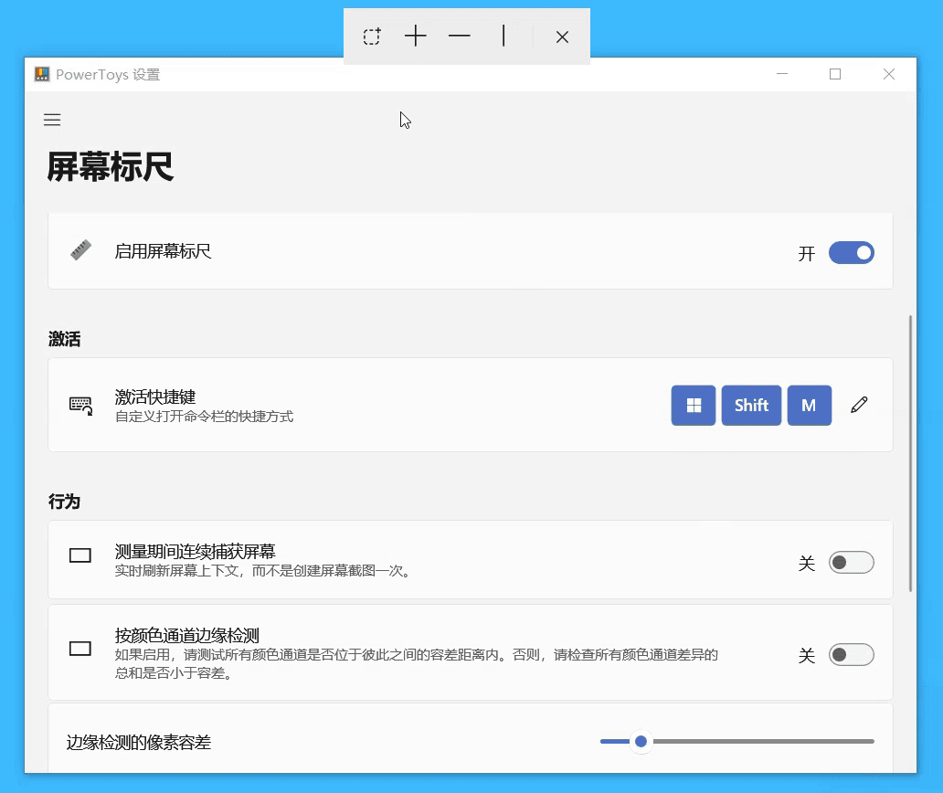Select the bounds measurement tool in the ruler toolbar
Viewport: 943px width, 793px height.
(x=372, y=37)
